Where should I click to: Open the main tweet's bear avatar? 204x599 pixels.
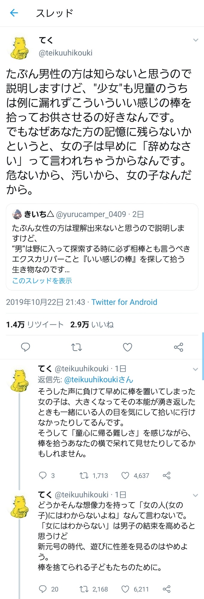(x=19, y=48)
